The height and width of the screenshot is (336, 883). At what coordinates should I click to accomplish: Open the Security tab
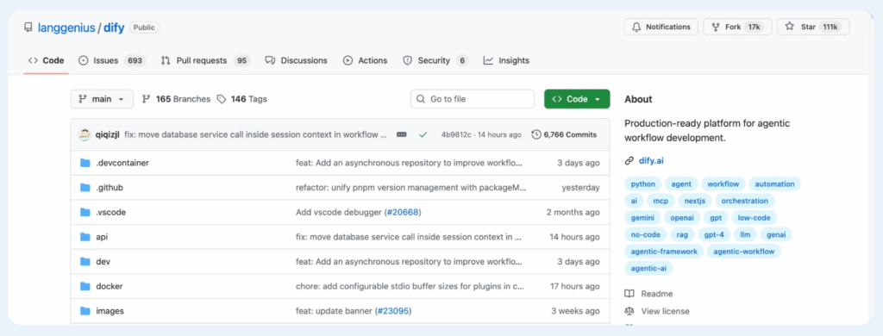[435, 60]
